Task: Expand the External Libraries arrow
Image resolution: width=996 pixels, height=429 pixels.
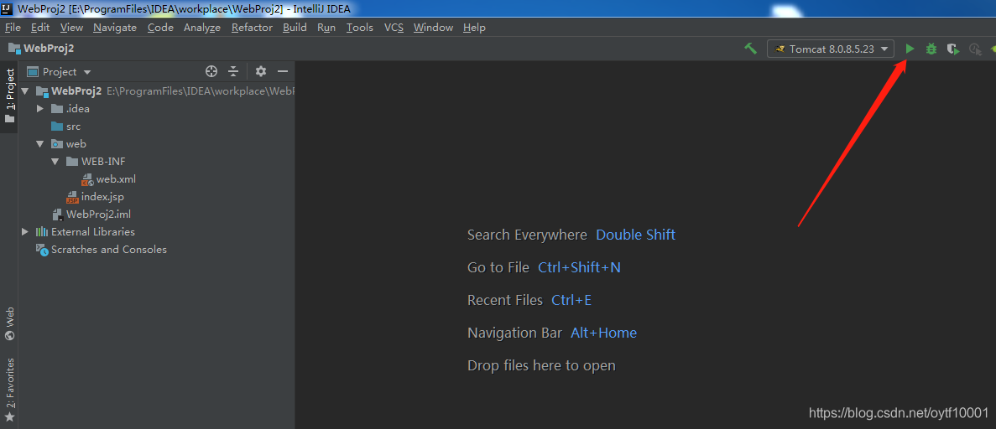Action: pos(25,231)
